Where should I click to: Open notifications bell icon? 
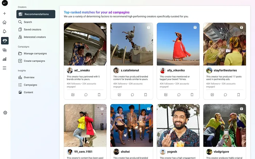coord(5,31)
